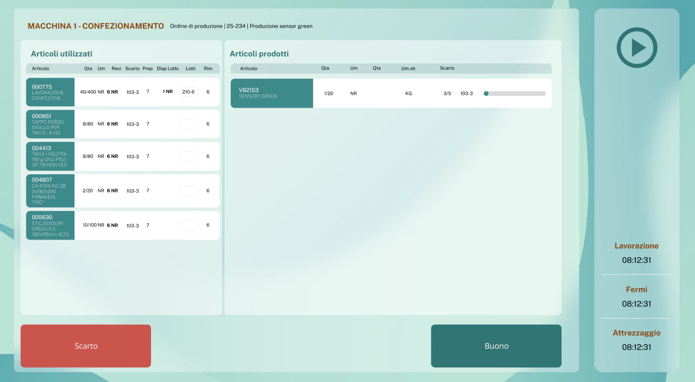The width and height of the screenshot is (695, 382).
Task: Click the V82153 scrap progress slider
Action: pyautogui.click(x=515, y=93)
